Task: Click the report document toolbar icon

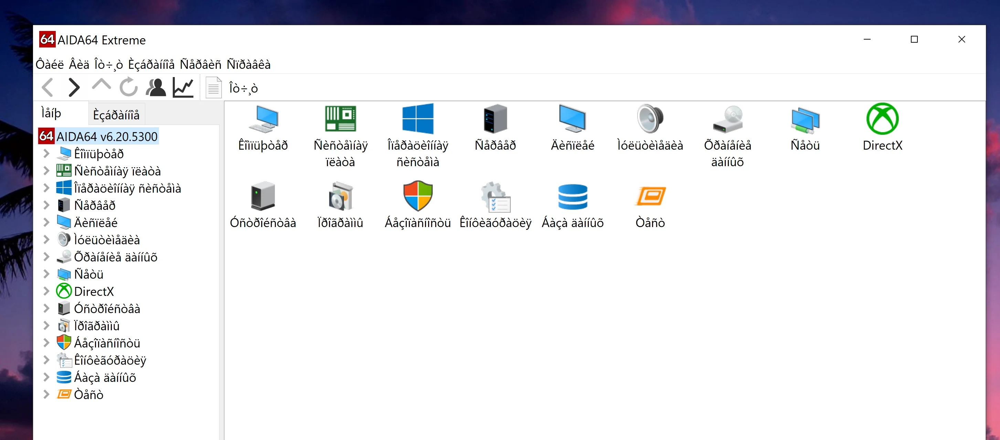Action: coord(213,88)
